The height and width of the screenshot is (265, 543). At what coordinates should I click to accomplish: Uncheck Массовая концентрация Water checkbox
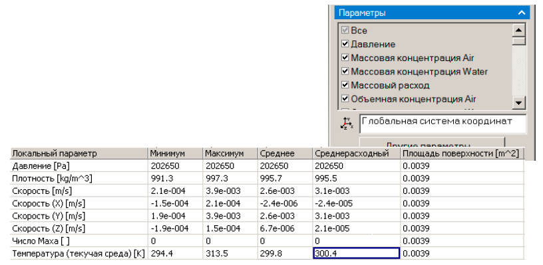point(345,71)
